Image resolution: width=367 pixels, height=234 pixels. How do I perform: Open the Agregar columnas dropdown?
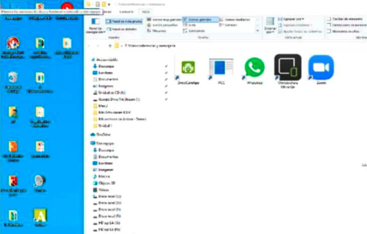point(295,25)
